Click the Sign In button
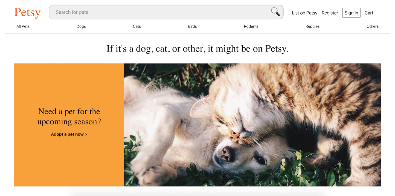The height and width of the screenshot is (196, 395). (351, 13)
